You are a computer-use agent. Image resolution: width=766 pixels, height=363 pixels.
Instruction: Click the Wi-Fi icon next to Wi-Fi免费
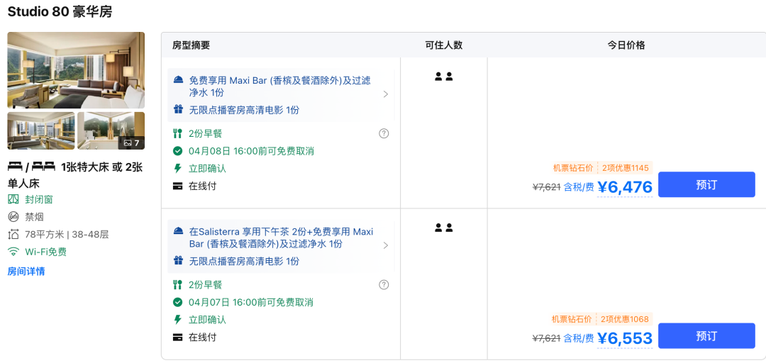tap(13, 252)
